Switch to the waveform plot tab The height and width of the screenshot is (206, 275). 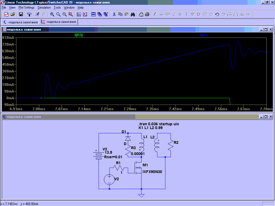click(59, 22)
